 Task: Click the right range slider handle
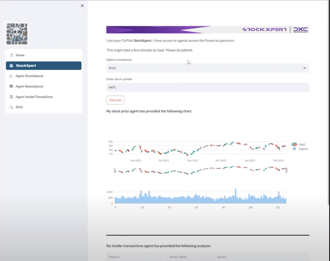(286, 170)
